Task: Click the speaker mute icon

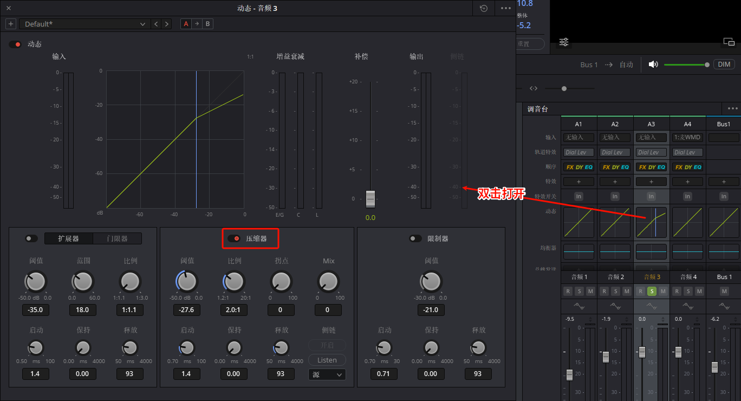Action: (653, 64)
